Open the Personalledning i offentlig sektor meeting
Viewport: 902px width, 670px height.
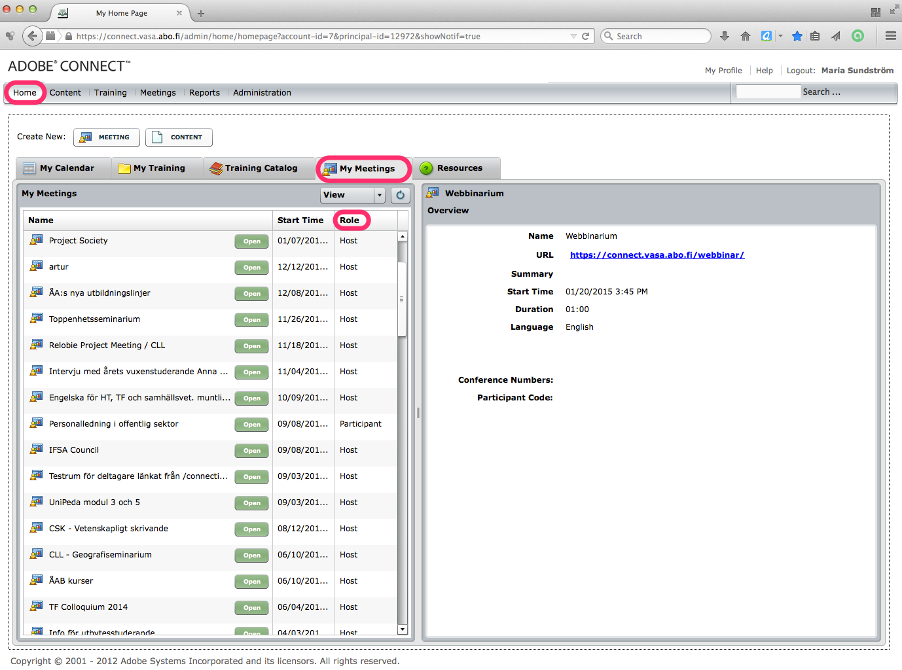point(252,425)
